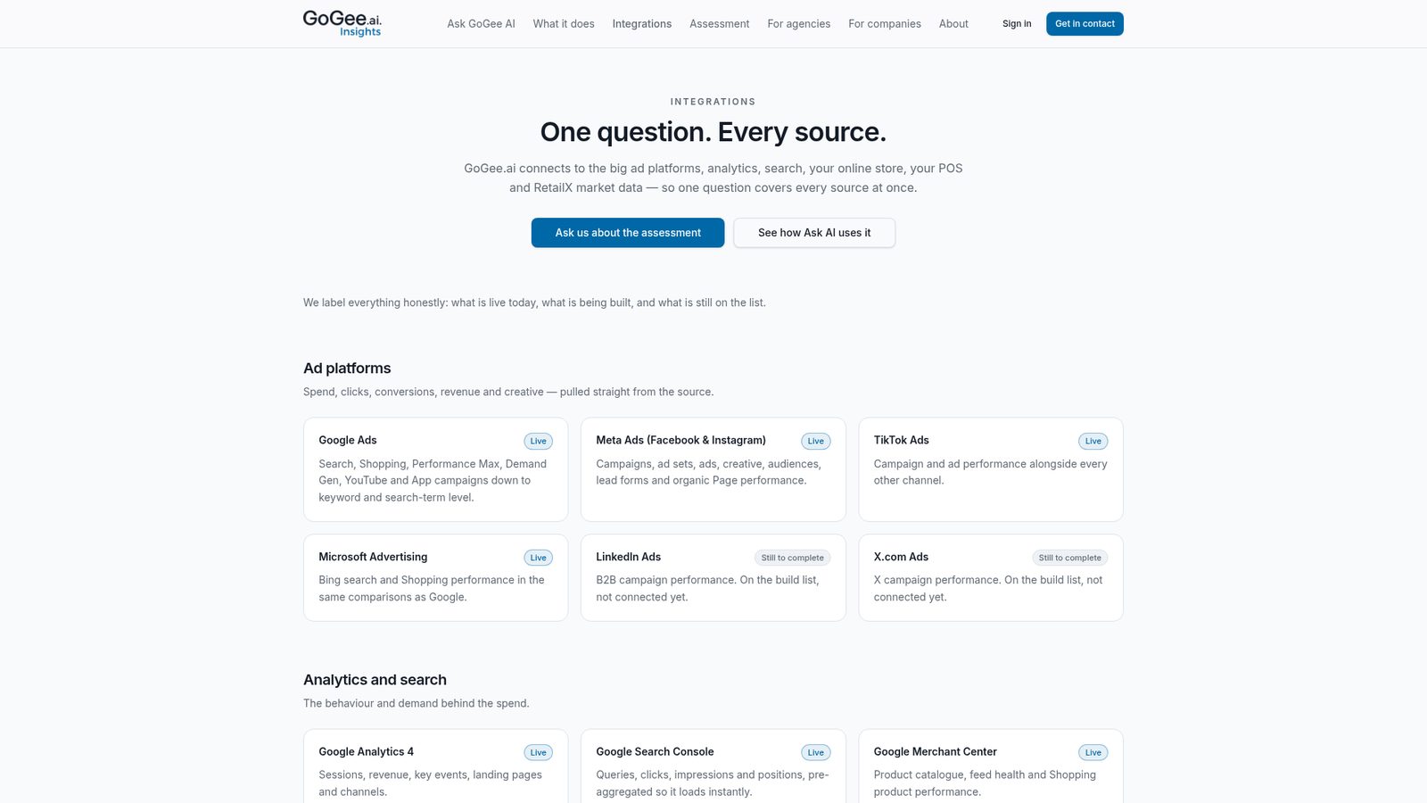Click the Microsoft Advertising card title
The image size is (1427, 803).
click(373, 557)
